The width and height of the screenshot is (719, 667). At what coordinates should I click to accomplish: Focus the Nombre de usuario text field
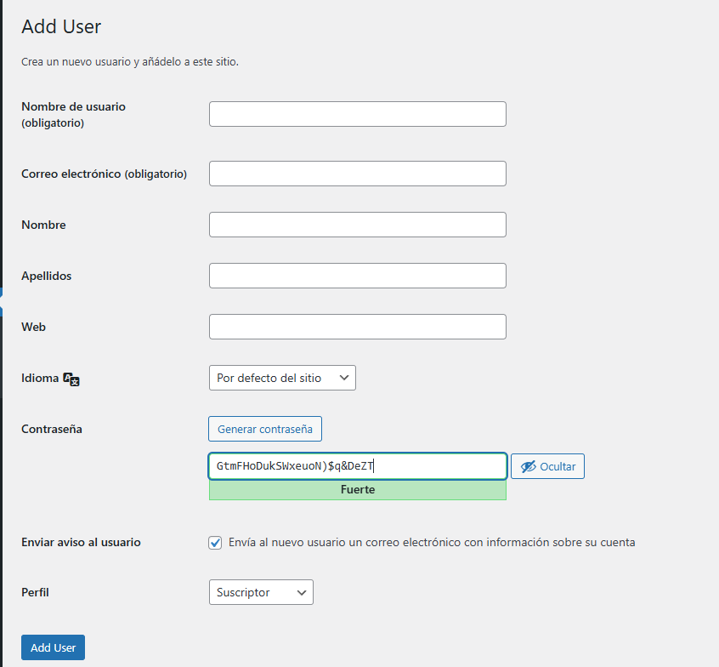357,114
